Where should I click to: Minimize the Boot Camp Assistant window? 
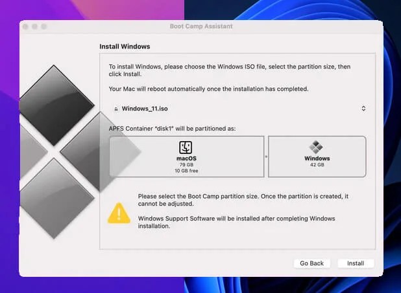pos(35,27)
